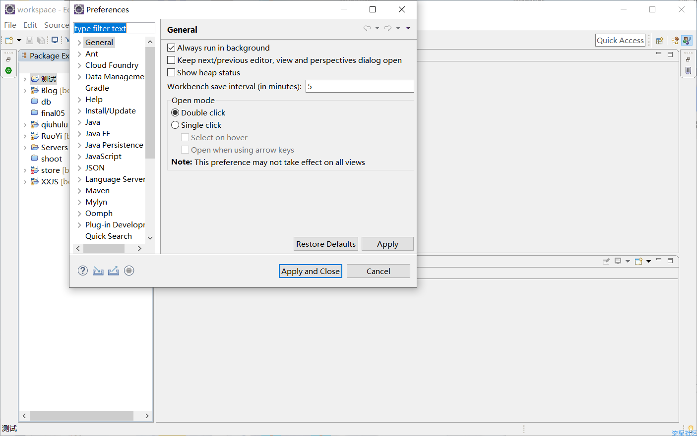This screenshot has height=436, width=697.
Task: Open the Open Perspective icon
Action: (659, 41)
